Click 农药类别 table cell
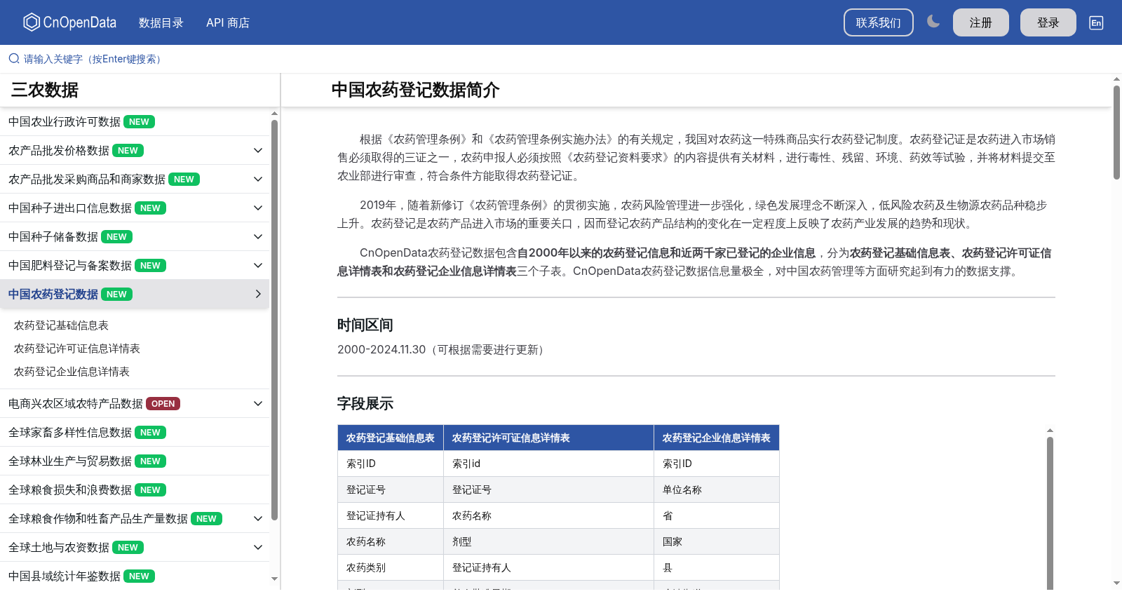Image resolution: width=1122 pixels, height=601 pixels. 391,567
